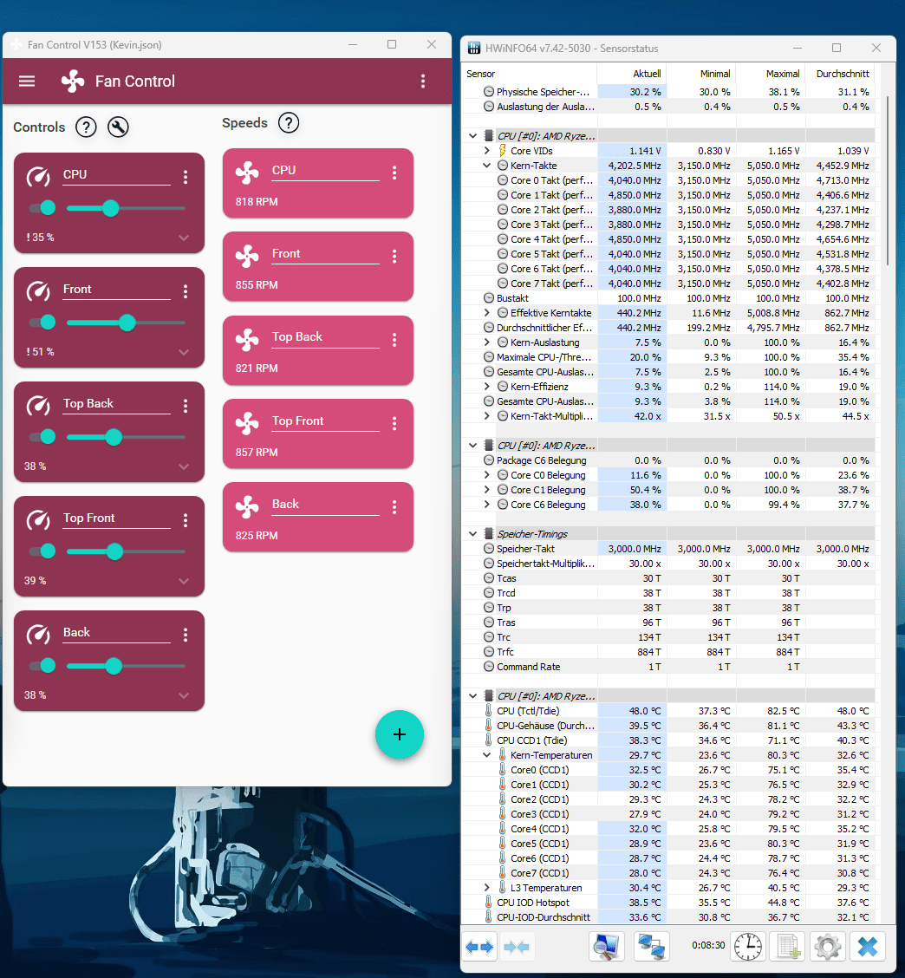This screenshot has width=905, height=978.
Task: Click HWiNFO monitor with magnifier icon
Action: click(606, 947)
